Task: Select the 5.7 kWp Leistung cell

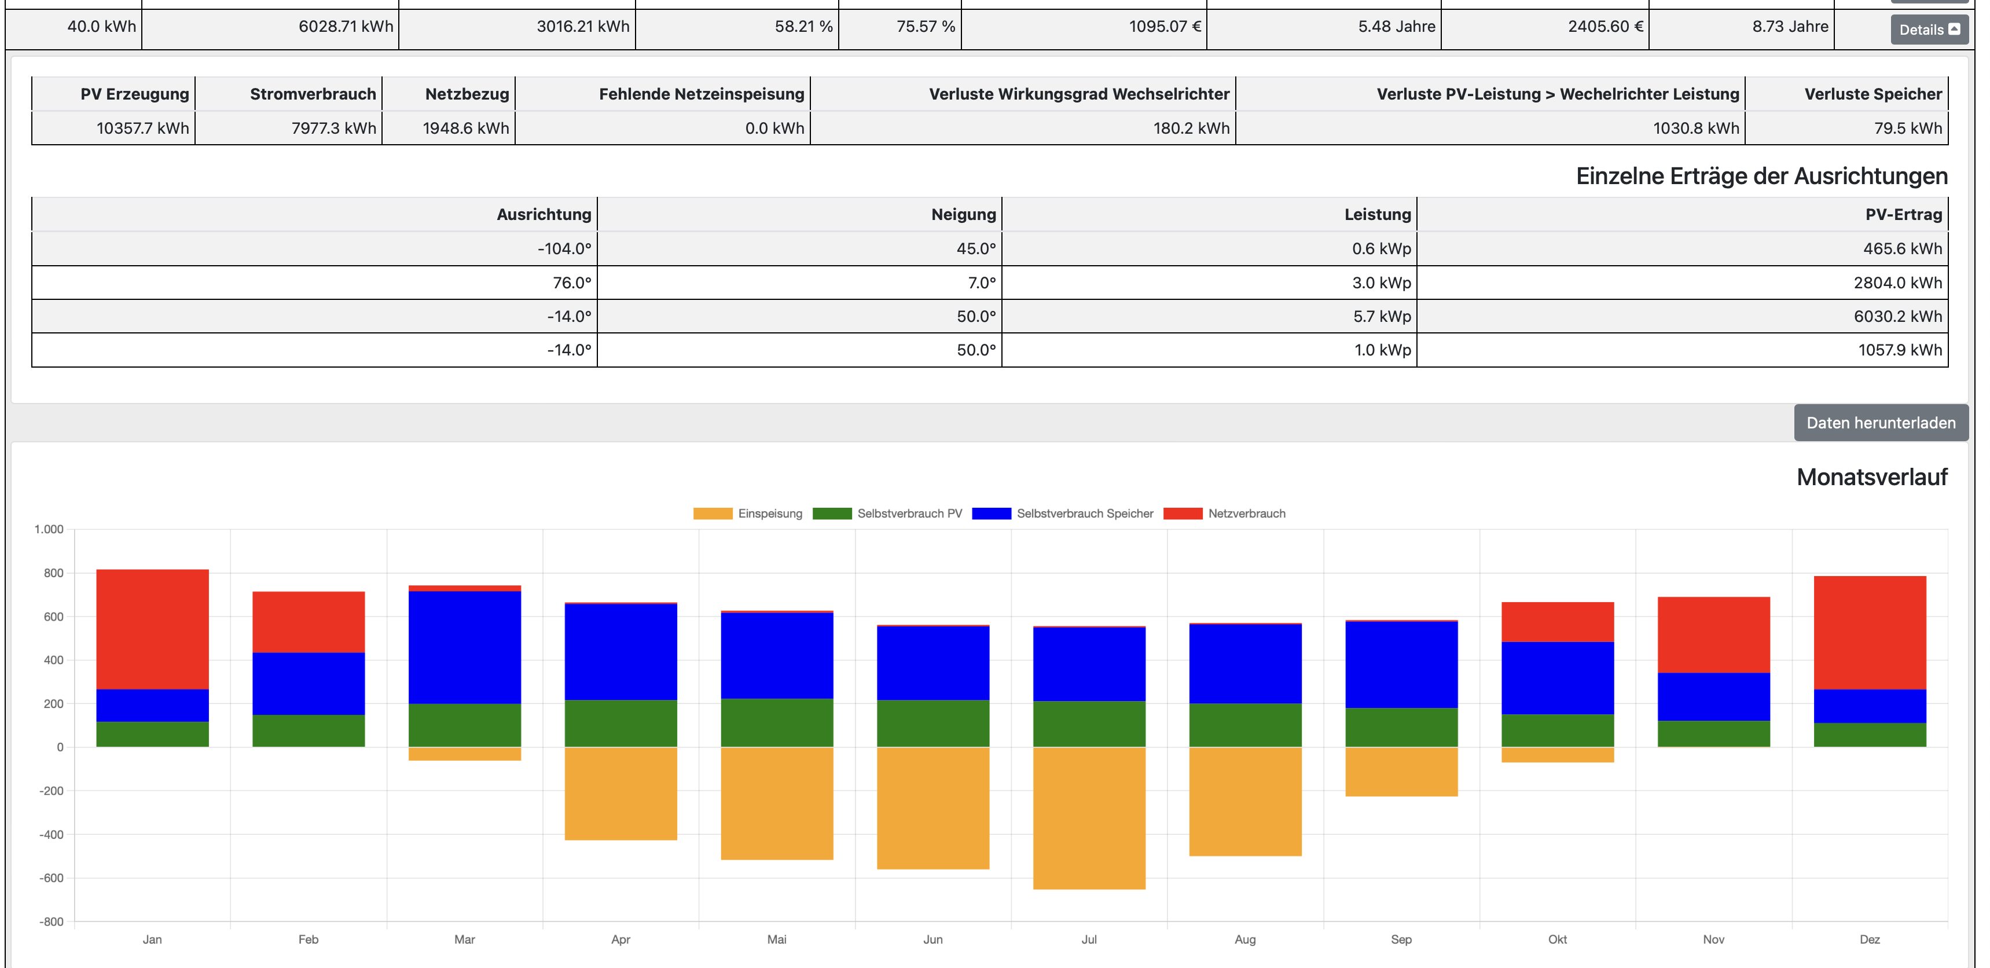Action: click(1381, 316)
